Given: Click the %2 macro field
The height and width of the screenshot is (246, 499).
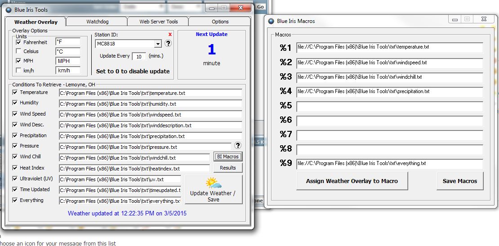Looking at the screenshot, I should tap(390, 63).
